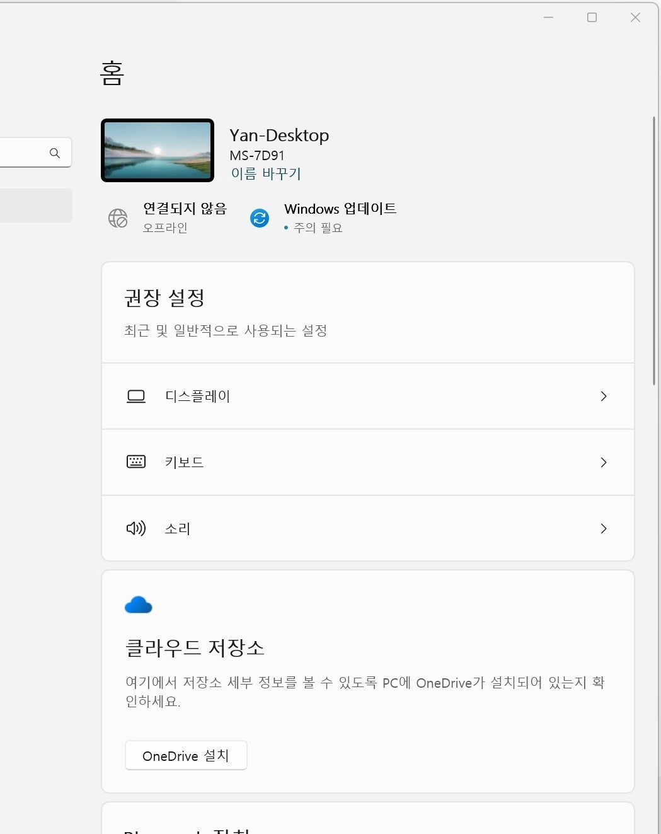Viewport: 661px width, 834px height.
Task: Maximize the Settings window
Action: 592,18
